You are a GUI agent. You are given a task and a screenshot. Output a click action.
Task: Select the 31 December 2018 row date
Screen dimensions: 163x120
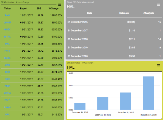pyautogui.click(x=78, y=39)
